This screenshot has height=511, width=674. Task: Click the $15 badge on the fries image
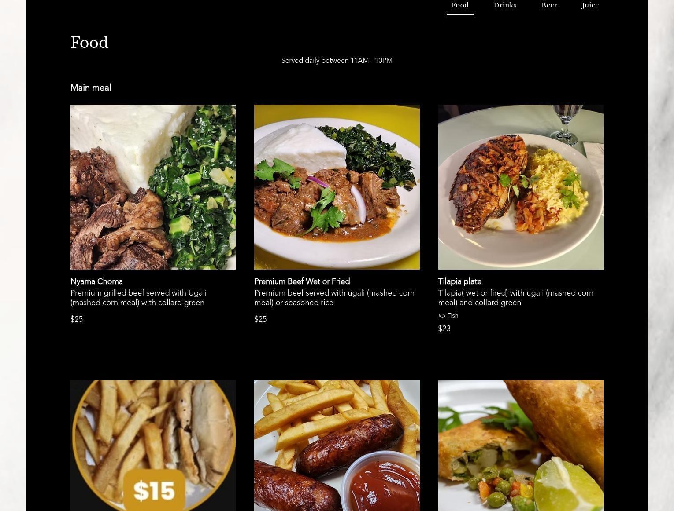[x=154, y=490]
